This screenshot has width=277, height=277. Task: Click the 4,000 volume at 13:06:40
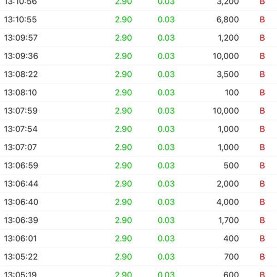(228, 202)
